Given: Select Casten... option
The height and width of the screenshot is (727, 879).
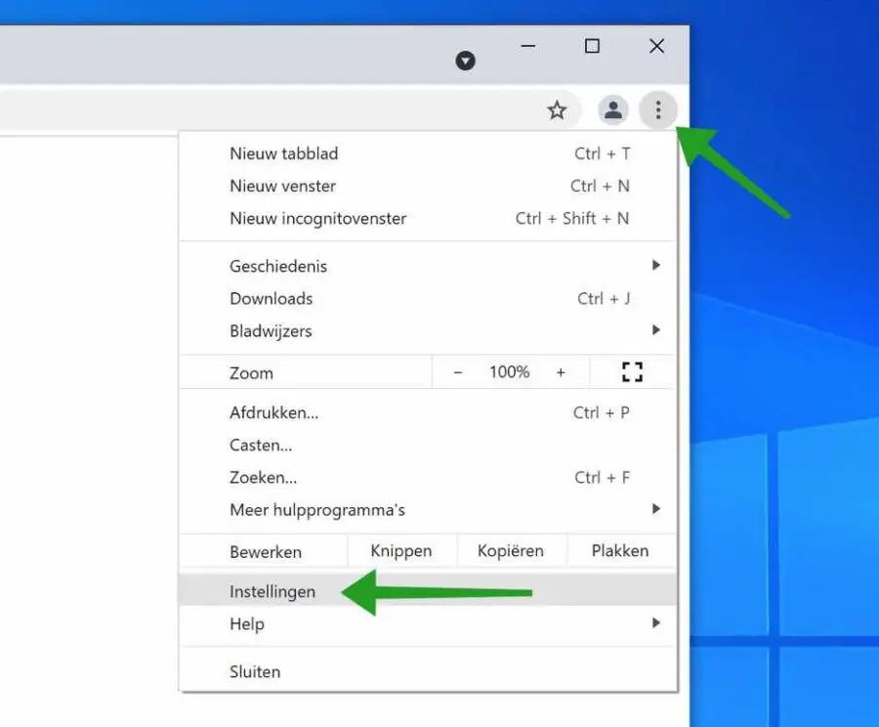Looking at the screenshot, I should [x=428, y=446].
